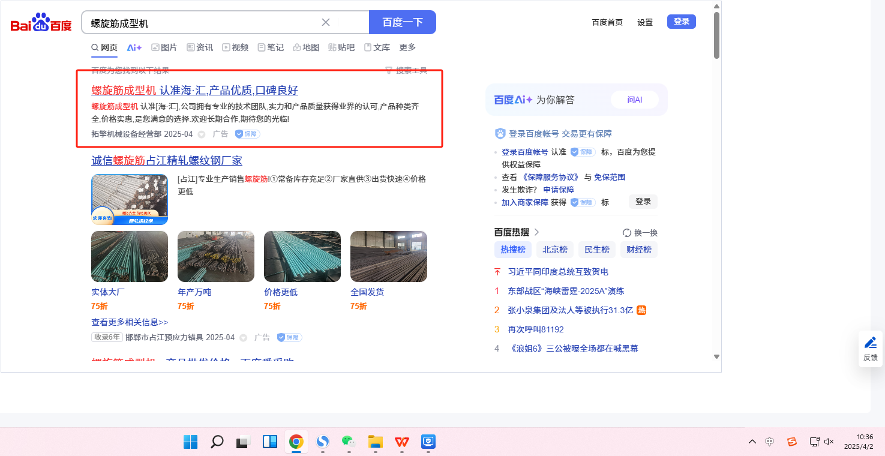885x456 pixels.
Task: Open Google Chrome from the taskbar
Action: [x=296, y=442]
